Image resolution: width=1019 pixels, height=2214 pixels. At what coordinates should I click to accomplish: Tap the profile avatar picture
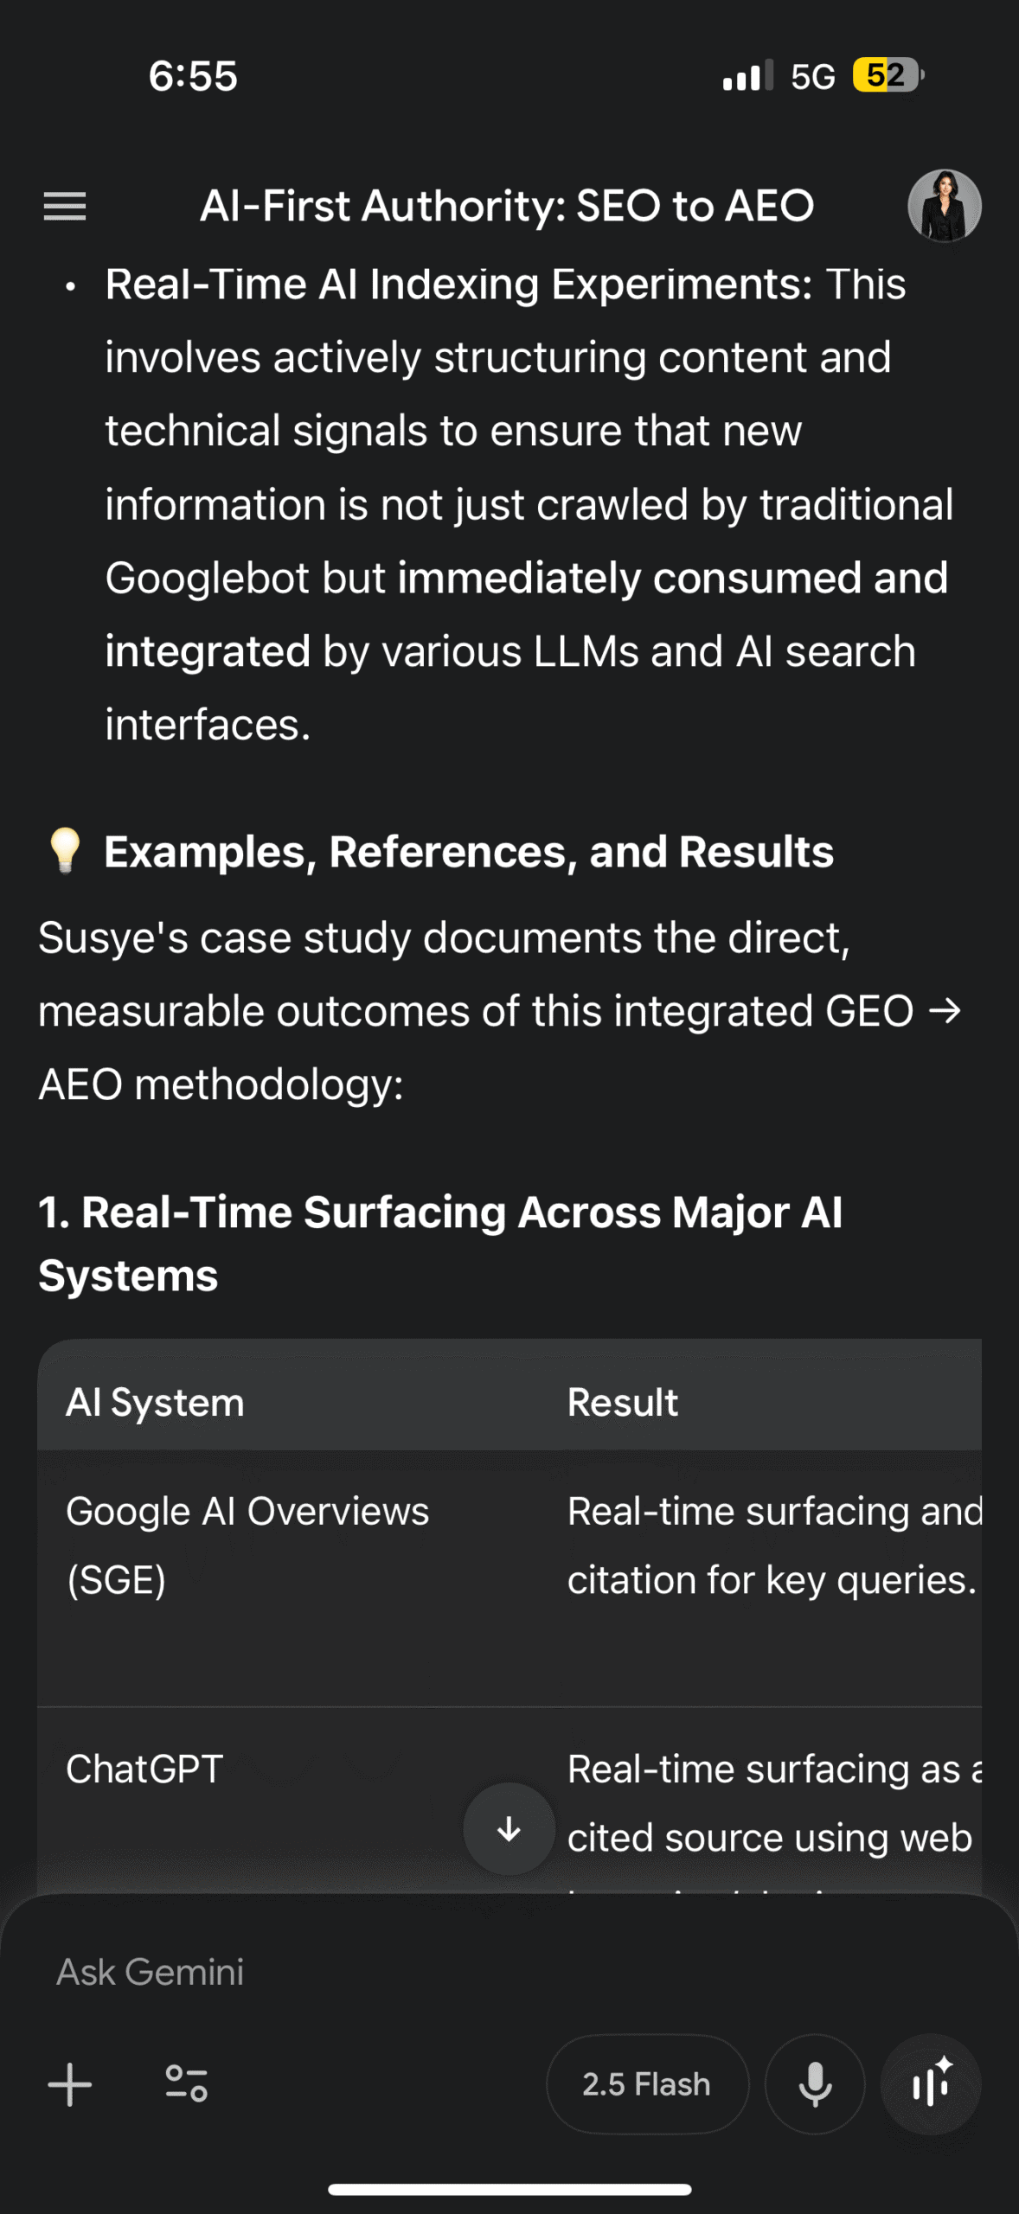point(944,206)
